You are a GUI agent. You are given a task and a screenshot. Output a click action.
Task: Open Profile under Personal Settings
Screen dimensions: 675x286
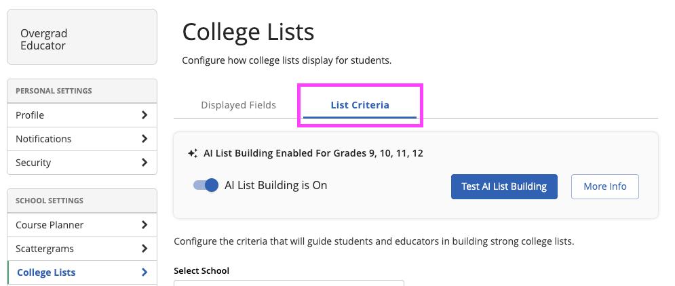30,115
